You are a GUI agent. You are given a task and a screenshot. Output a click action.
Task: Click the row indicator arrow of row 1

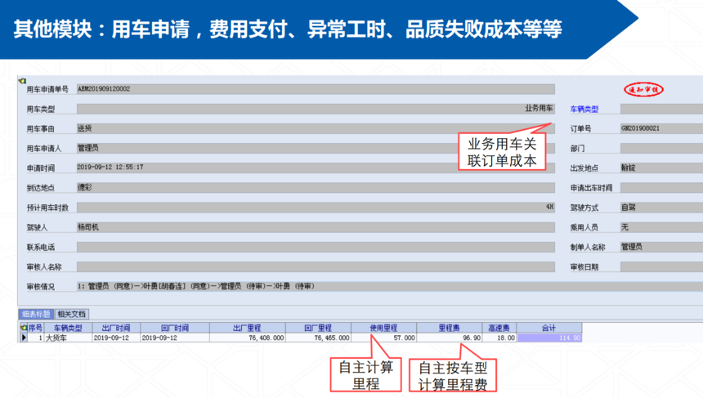[x=24, y=338]
